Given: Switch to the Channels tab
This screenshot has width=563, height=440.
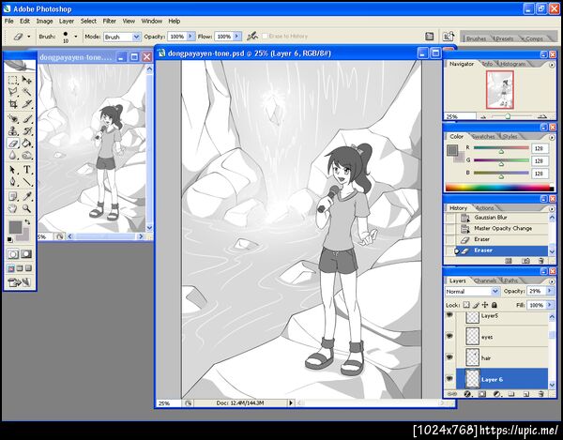Looking at the screenshot, I should (485, 281).
